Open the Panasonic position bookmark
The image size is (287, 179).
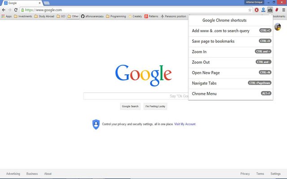pos(174,16)
